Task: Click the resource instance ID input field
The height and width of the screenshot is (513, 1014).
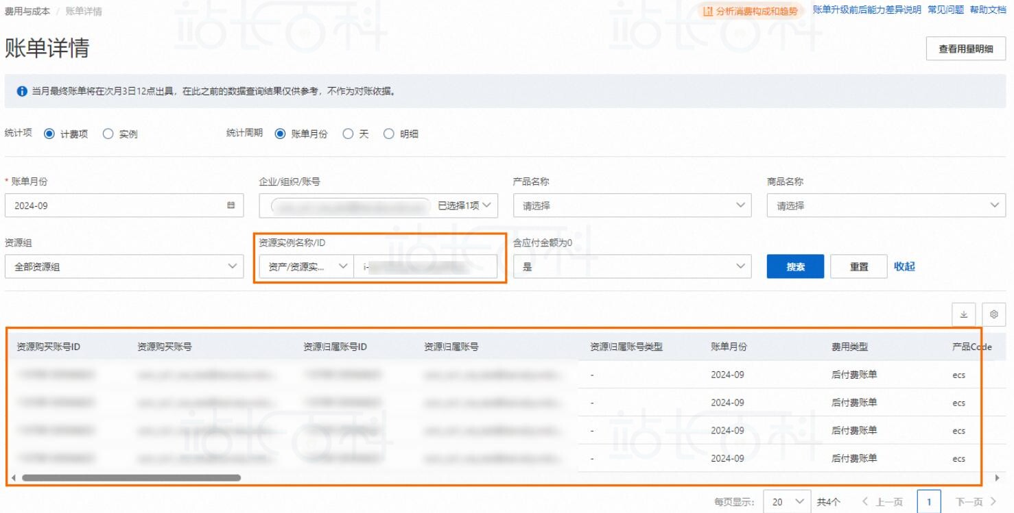Action: [425, 267]
